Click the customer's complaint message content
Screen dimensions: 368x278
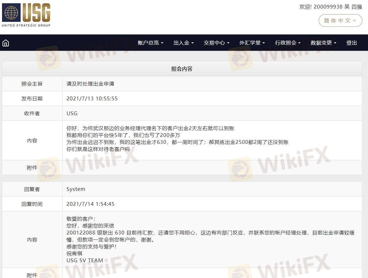(177, 139)
